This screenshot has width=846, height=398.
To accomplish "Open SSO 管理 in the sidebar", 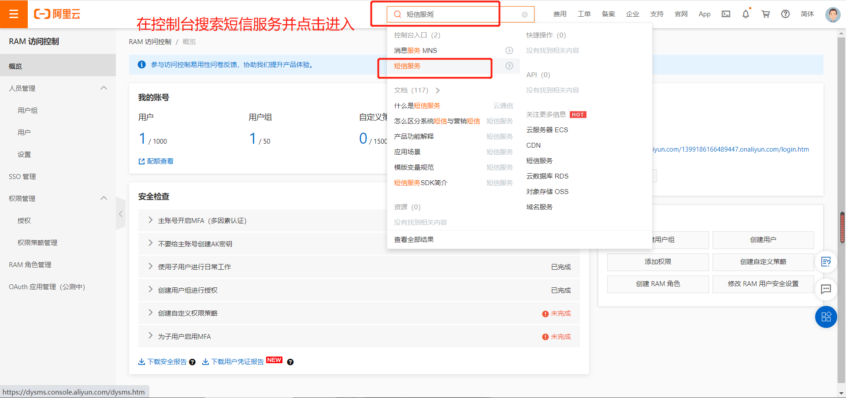I will [22, 176].
